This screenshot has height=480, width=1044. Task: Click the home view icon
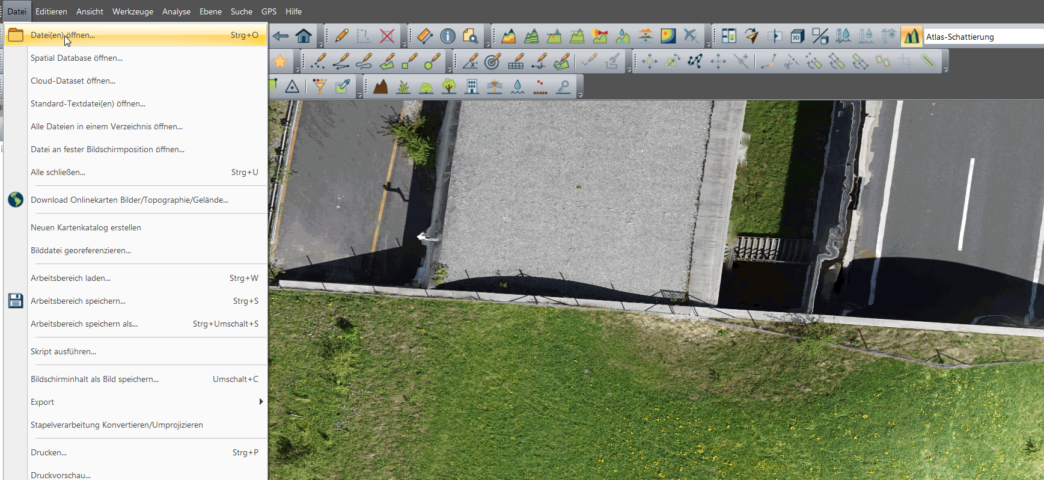304,36
